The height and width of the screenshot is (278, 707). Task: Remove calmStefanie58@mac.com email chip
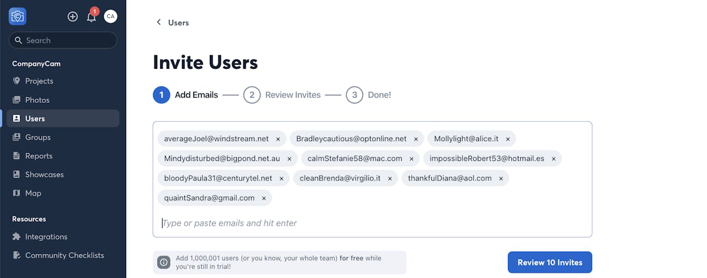[x=412, y=159]
